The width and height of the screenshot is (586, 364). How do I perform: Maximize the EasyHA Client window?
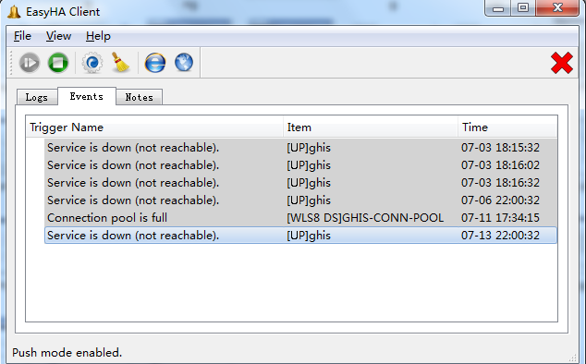(x=523, y=8)
